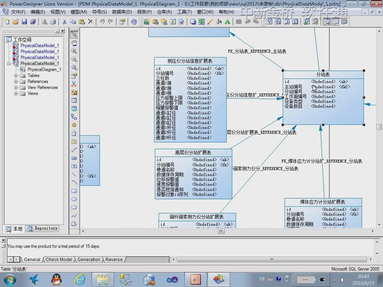This screenshot has width=383, height=287.
Task: Select the Zoom In tool in the palette
Action: pos(74,51)
